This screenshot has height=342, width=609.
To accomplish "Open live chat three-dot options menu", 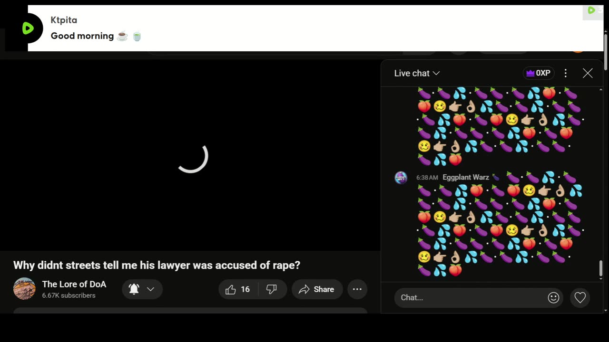I will coord(565,73).
